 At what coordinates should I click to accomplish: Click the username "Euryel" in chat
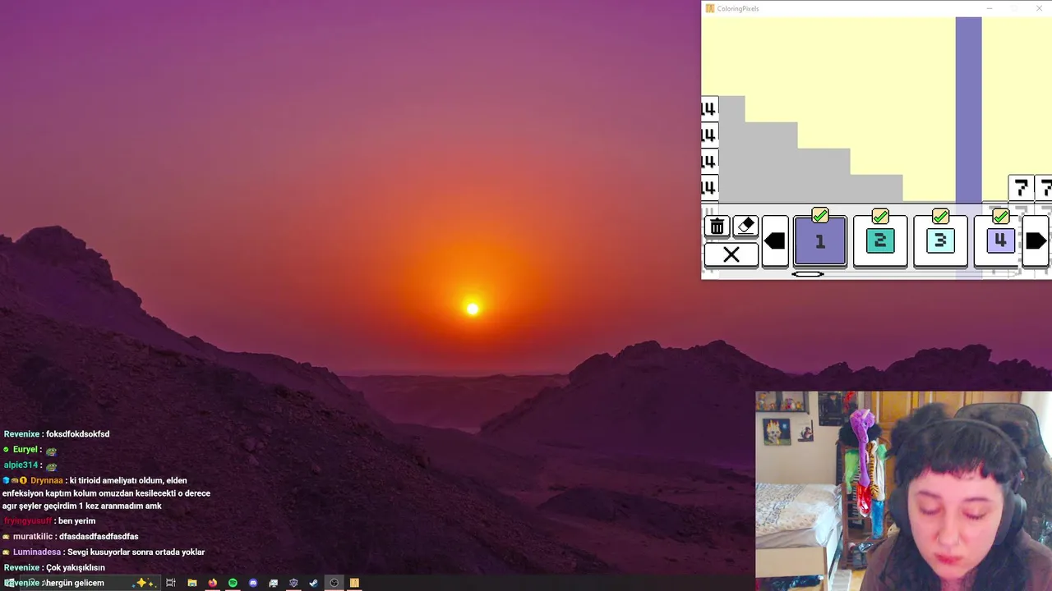pos(25,450)
